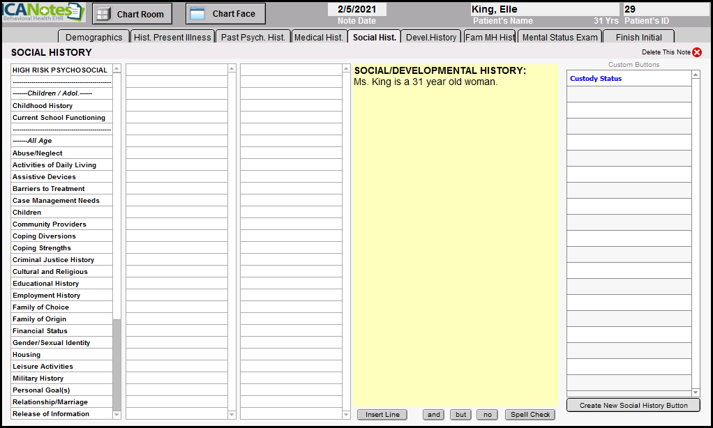This screenshot has height=428, width=713.
Task: Click the Chart Room file cabinet icon
Action: click(x=103, y=14)
